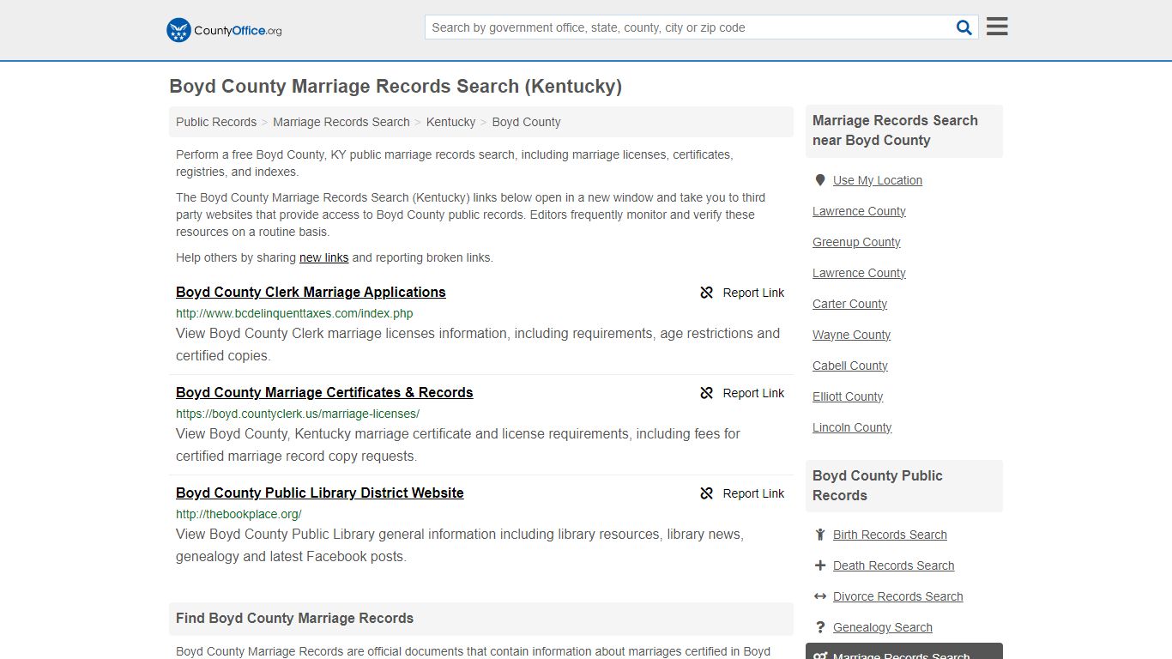This screenshot has width=1172, height=659.
Task: Click the search magnifier icon
Action: click(x=964, y=27)
